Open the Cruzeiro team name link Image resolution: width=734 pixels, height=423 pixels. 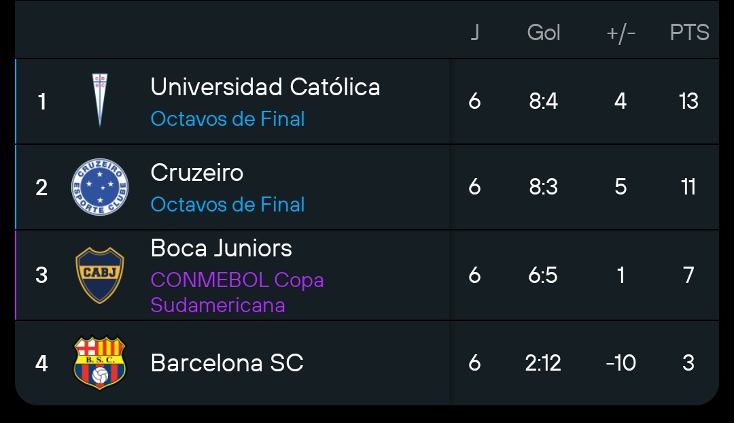pyautogui.click(x=197, y=172)
